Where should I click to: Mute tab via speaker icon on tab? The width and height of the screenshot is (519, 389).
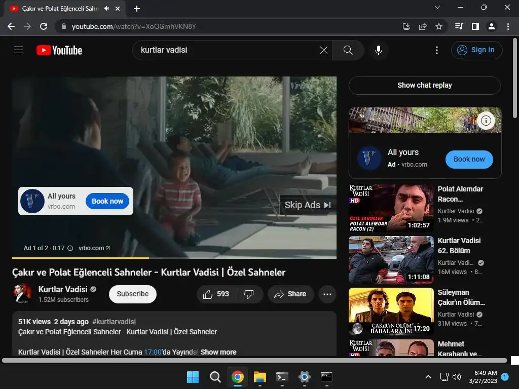[x=106, y=9]
